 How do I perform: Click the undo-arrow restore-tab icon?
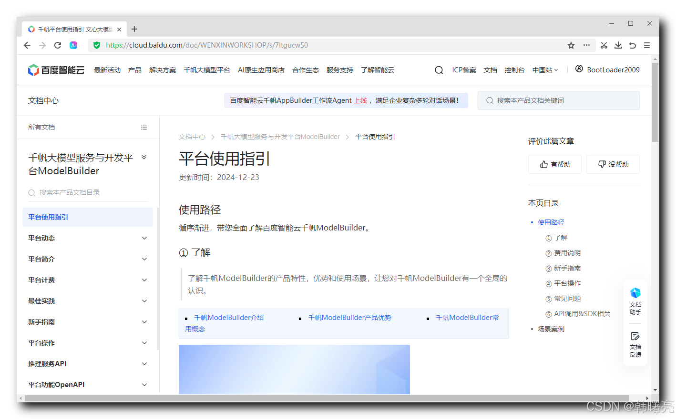tap(633, 45)
